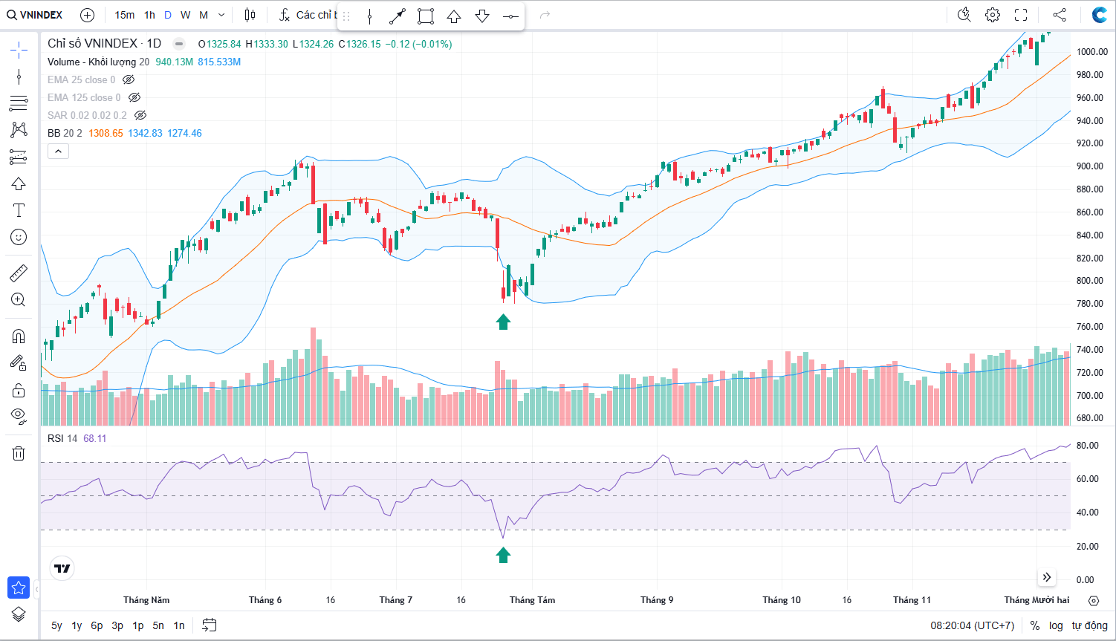Show the EMA 125 indicator

pyautogui.click(x=134, y=97)
